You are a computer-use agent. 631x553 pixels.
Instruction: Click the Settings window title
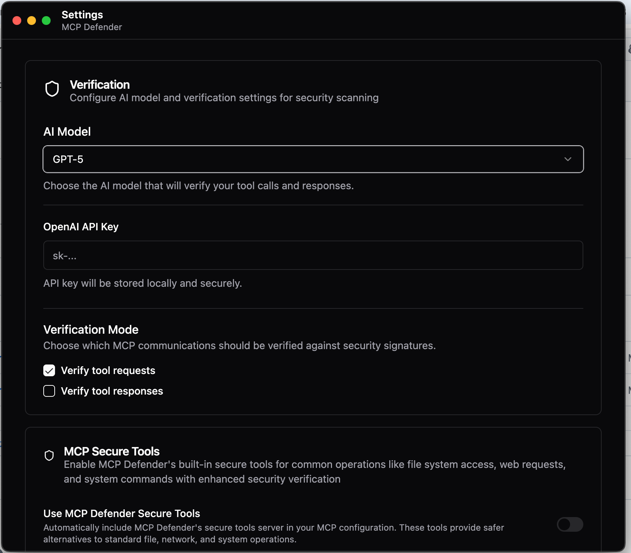82,15
